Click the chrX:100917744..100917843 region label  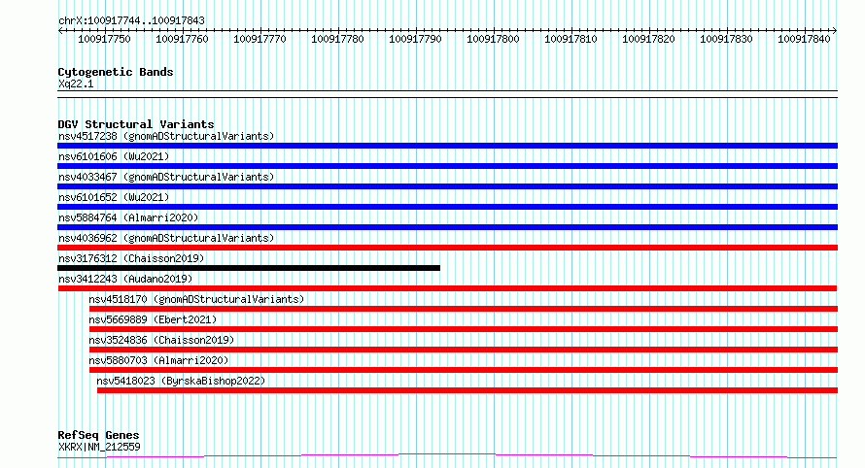click(x=131, y=20)
